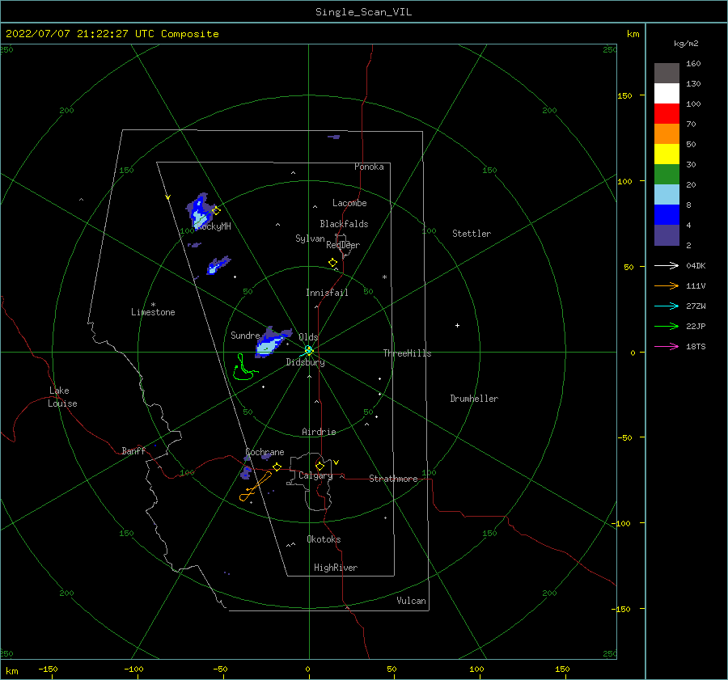Click the Limestone label
The width and height of the screenshot is (728, 680).
coord(153,312)
